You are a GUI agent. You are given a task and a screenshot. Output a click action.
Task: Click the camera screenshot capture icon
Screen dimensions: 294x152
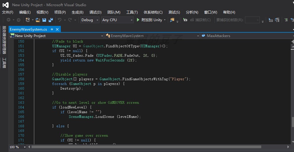point(185,20)
